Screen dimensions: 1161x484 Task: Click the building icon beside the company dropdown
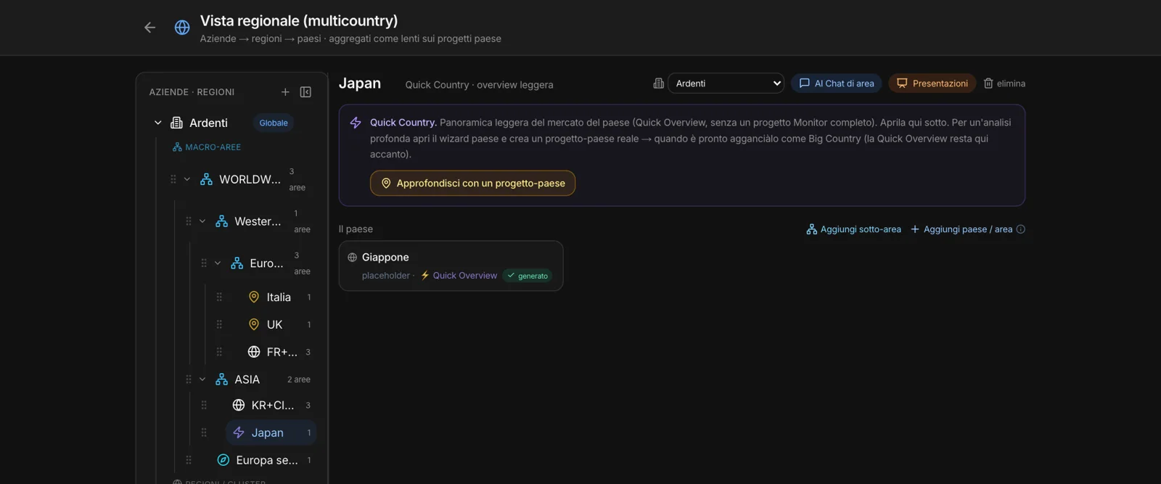coord(658,83)
